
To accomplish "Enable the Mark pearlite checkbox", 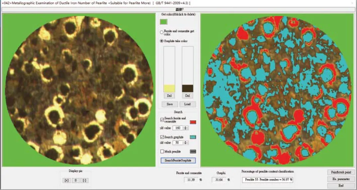I will 162,152.
